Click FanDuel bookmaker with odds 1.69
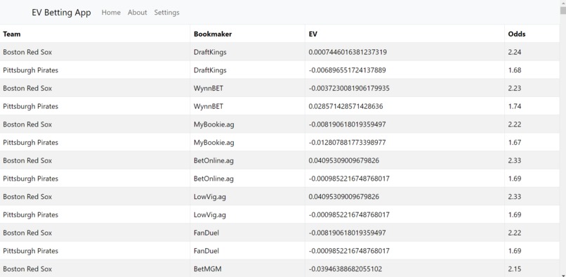 coord(206,251)
